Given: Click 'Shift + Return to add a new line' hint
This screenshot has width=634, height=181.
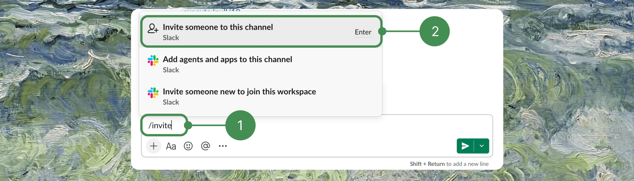Looking at the screenshot, I should pyautogui.click(x=449, y=164).
